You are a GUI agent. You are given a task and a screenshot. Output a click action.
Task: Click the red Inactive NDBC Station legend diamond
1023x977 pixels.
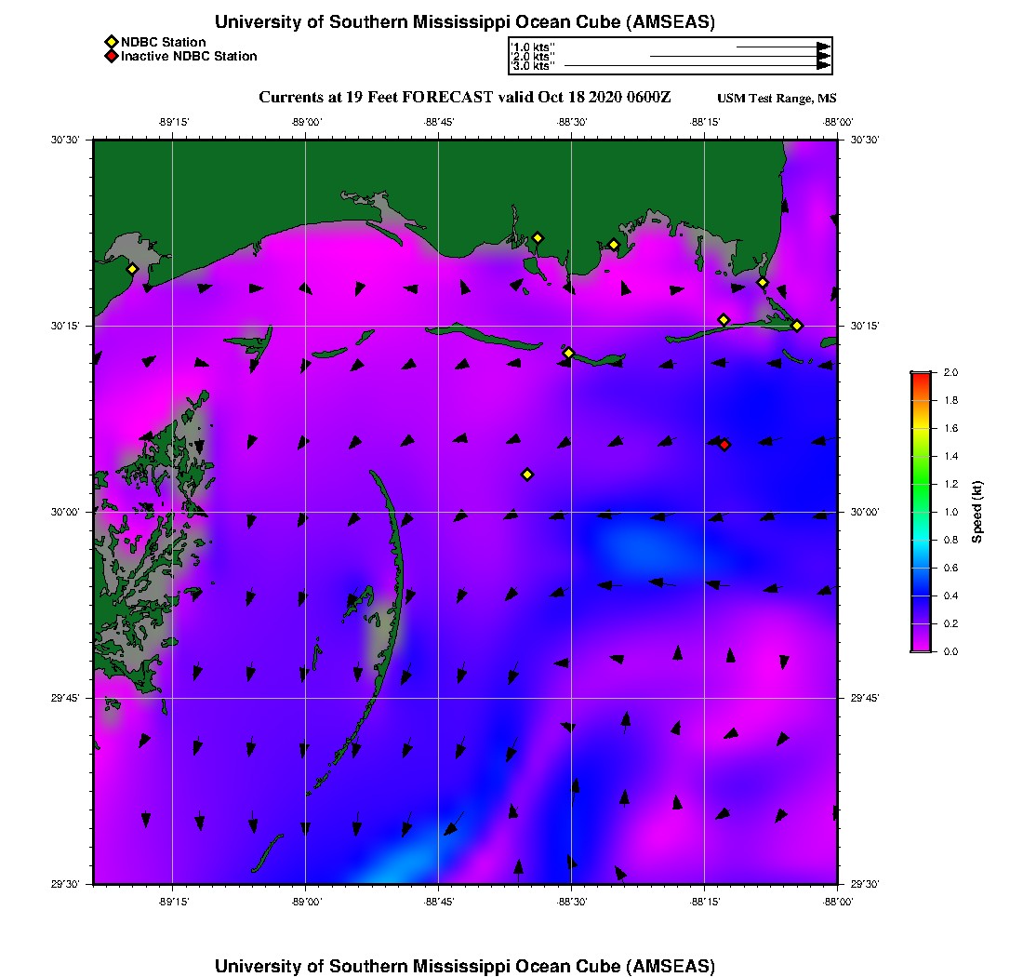pyautogui.click(x=111, y=56)
